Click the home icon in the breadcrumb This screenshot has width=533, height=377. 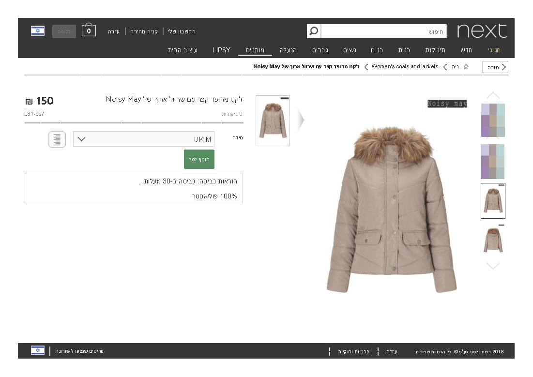click(x=466, y=67)
